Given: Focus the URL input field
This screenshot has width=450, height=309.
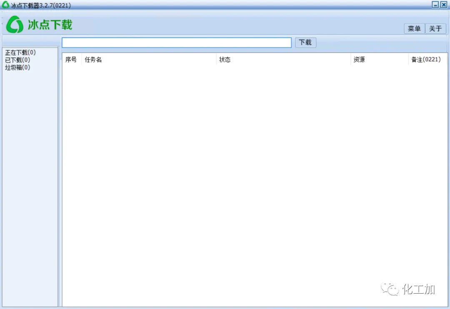Looking at the screenshot, I should tap(177, 42).
